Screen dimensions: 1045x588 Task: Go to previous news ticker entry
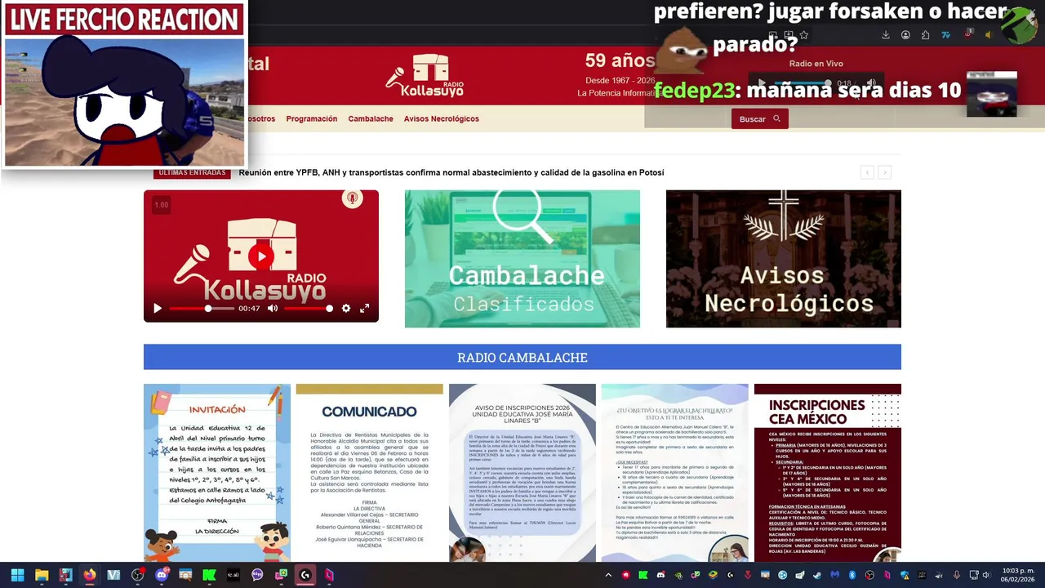point(867,172)
